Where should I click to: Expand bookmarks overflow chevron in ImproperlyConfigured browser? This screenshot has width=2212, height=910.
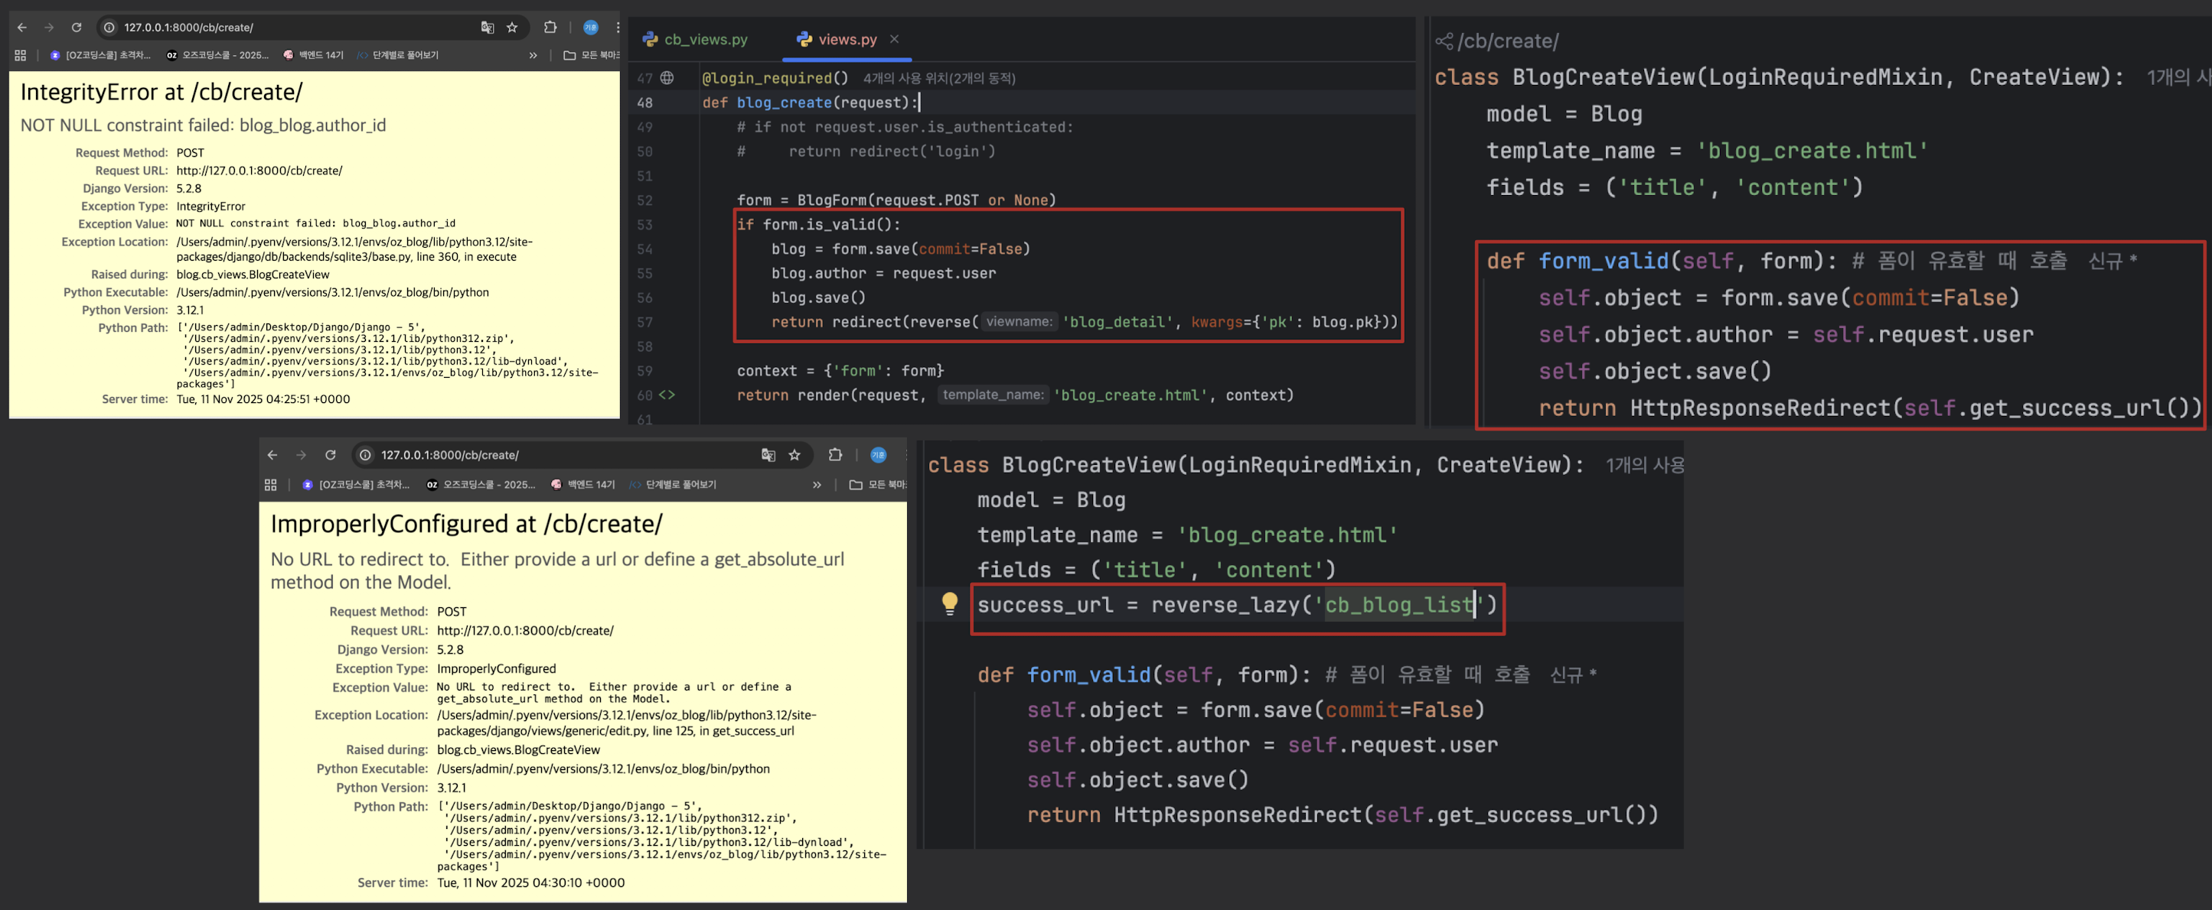(817, 485)
